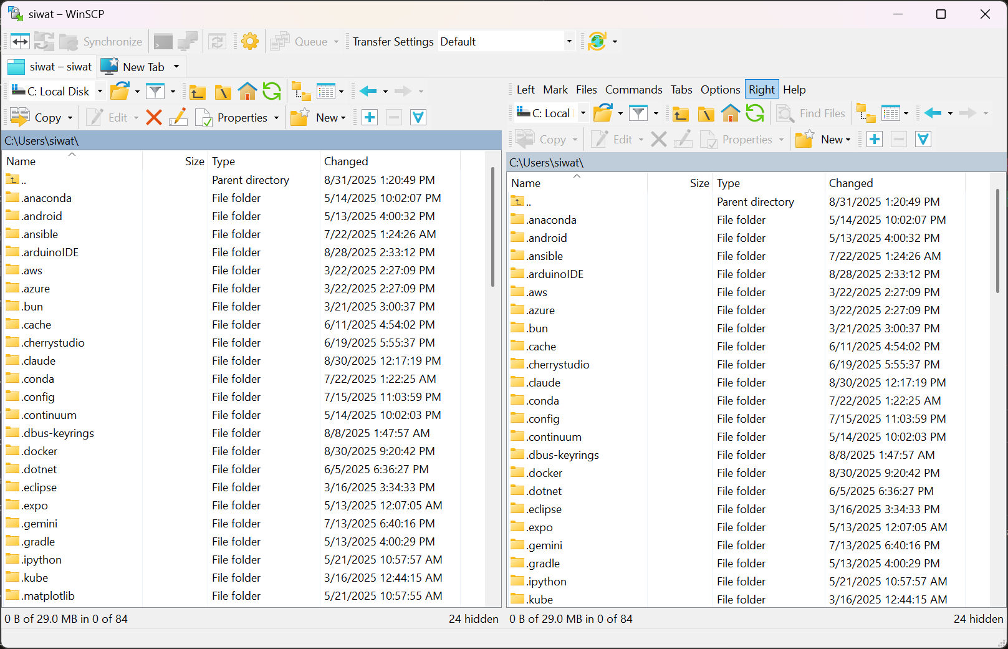Image resolution: width=1008 pixels, height=649 pixels.
Task: Open the Help menu
Action: pyautogui.click(x=794, y=90)
